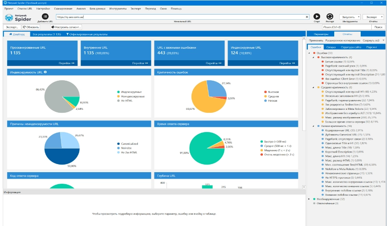This screenshot has height=226, width=388.
Task: Click the Netpeak Spider logo
Action: pyautogui.click(x=18, y=18)
